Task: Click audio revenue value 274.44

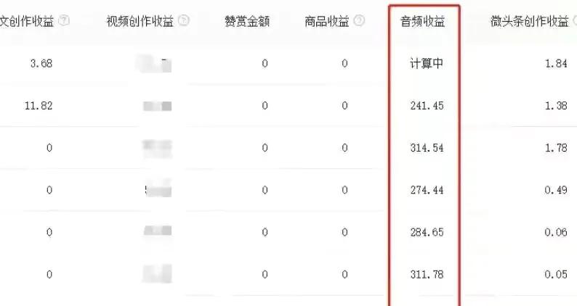Action: (x=427, y=190)
